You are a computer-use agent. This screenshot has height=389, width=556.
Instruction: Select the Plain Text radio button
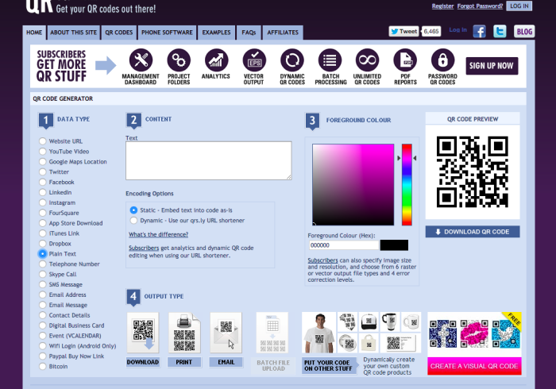coord(43,254)
